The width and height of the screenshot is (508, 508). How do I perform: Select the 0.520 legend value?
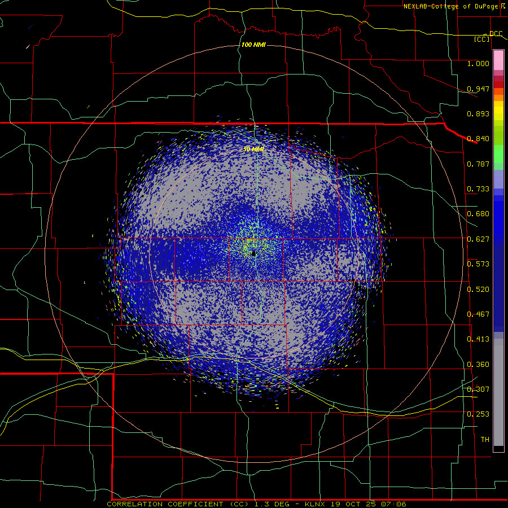pyautogui.click(x=478, y=290)
